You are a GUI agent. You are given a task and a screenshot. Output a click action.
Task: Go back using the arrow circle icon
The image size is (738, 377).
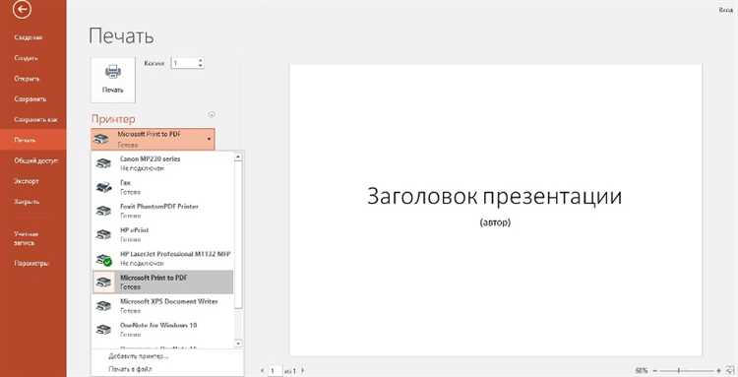[22, 9]
